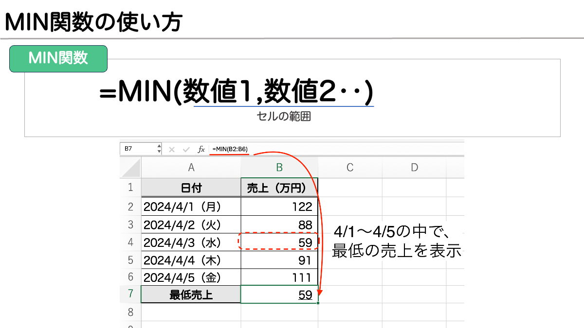Click row header 7
This screenshot has width=584, height=328.
(130, 294)
